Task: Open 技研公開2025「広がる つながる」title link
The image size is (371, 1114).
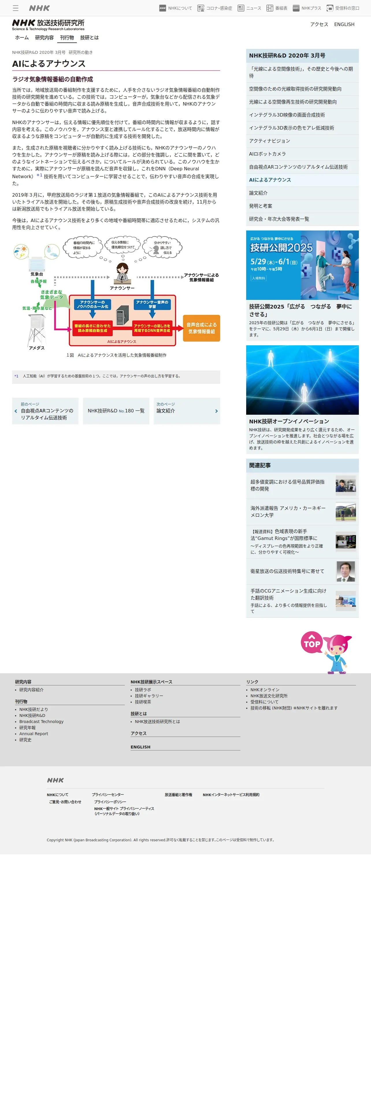Action: [x=302, y=310]
